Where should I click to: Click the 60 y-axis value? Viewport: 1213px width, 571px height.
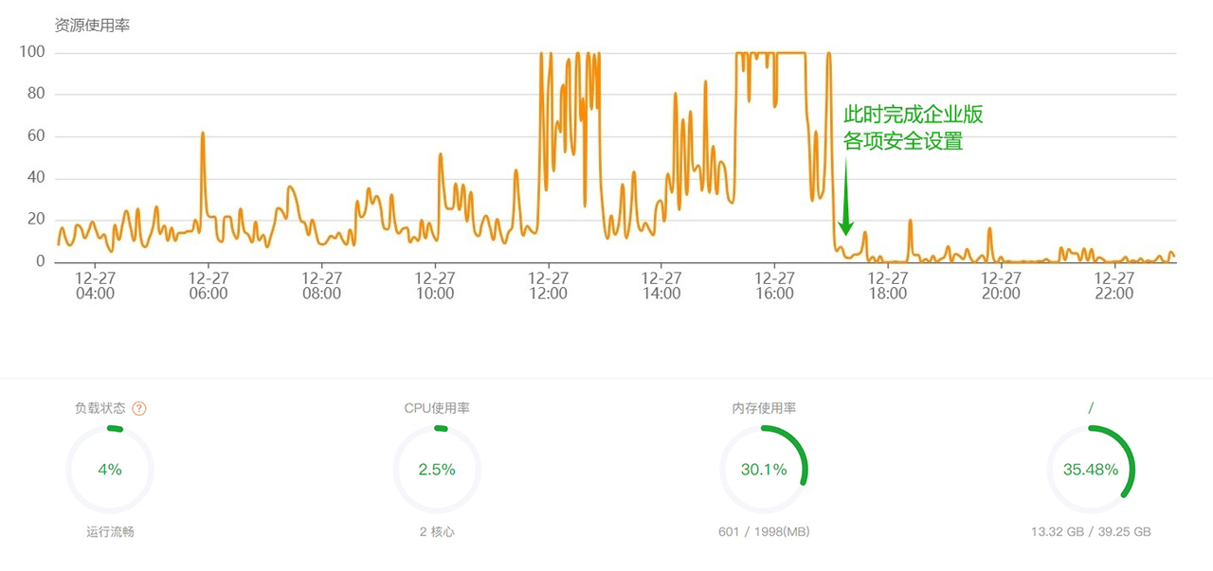pos(36,135)
